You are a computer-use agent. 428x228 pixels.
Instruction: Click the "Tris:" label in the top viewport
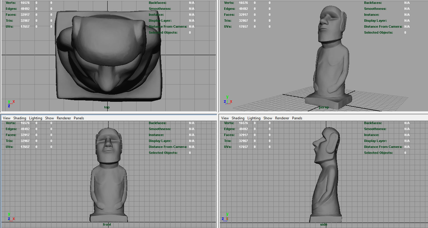click(x=10, y=21)
